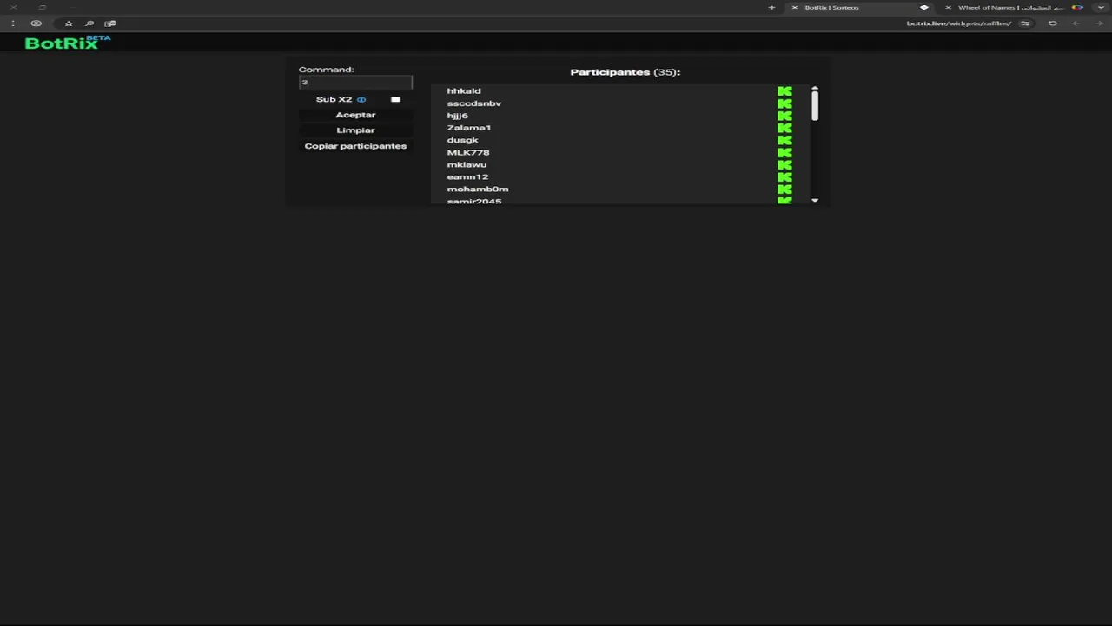Click the participants list scroll up arrow

[x=815, y=88]
